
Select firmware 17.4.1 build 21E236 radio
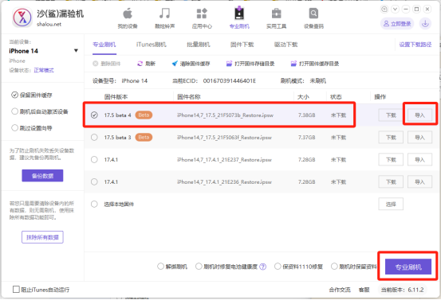(94, 182)
